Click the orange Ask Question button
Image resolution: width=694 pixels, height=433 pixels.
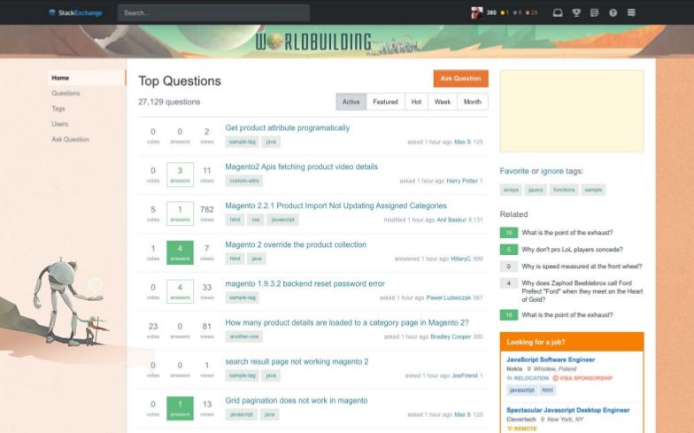coord(460,78)
